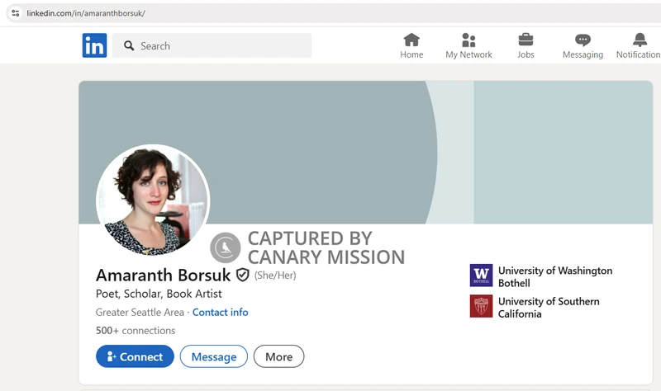Click the University of Southern California logo
The height and width of the screenshot is (391, 661).
[481, 306]
